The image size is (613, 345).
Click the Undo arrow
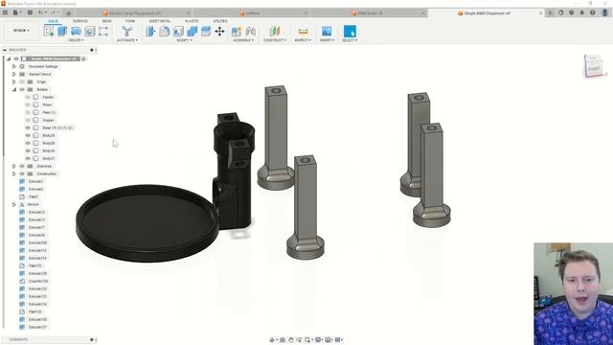[x=40, y=12]
